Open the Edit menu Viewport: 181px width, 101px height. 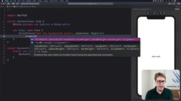[15, 1]
